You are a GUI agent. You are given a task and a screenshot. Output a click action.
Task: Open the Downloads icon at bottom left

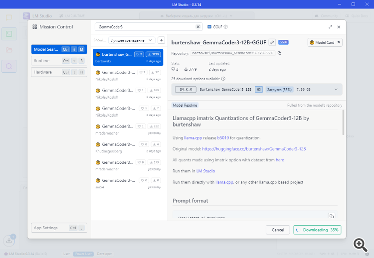(x=9, y=241)
